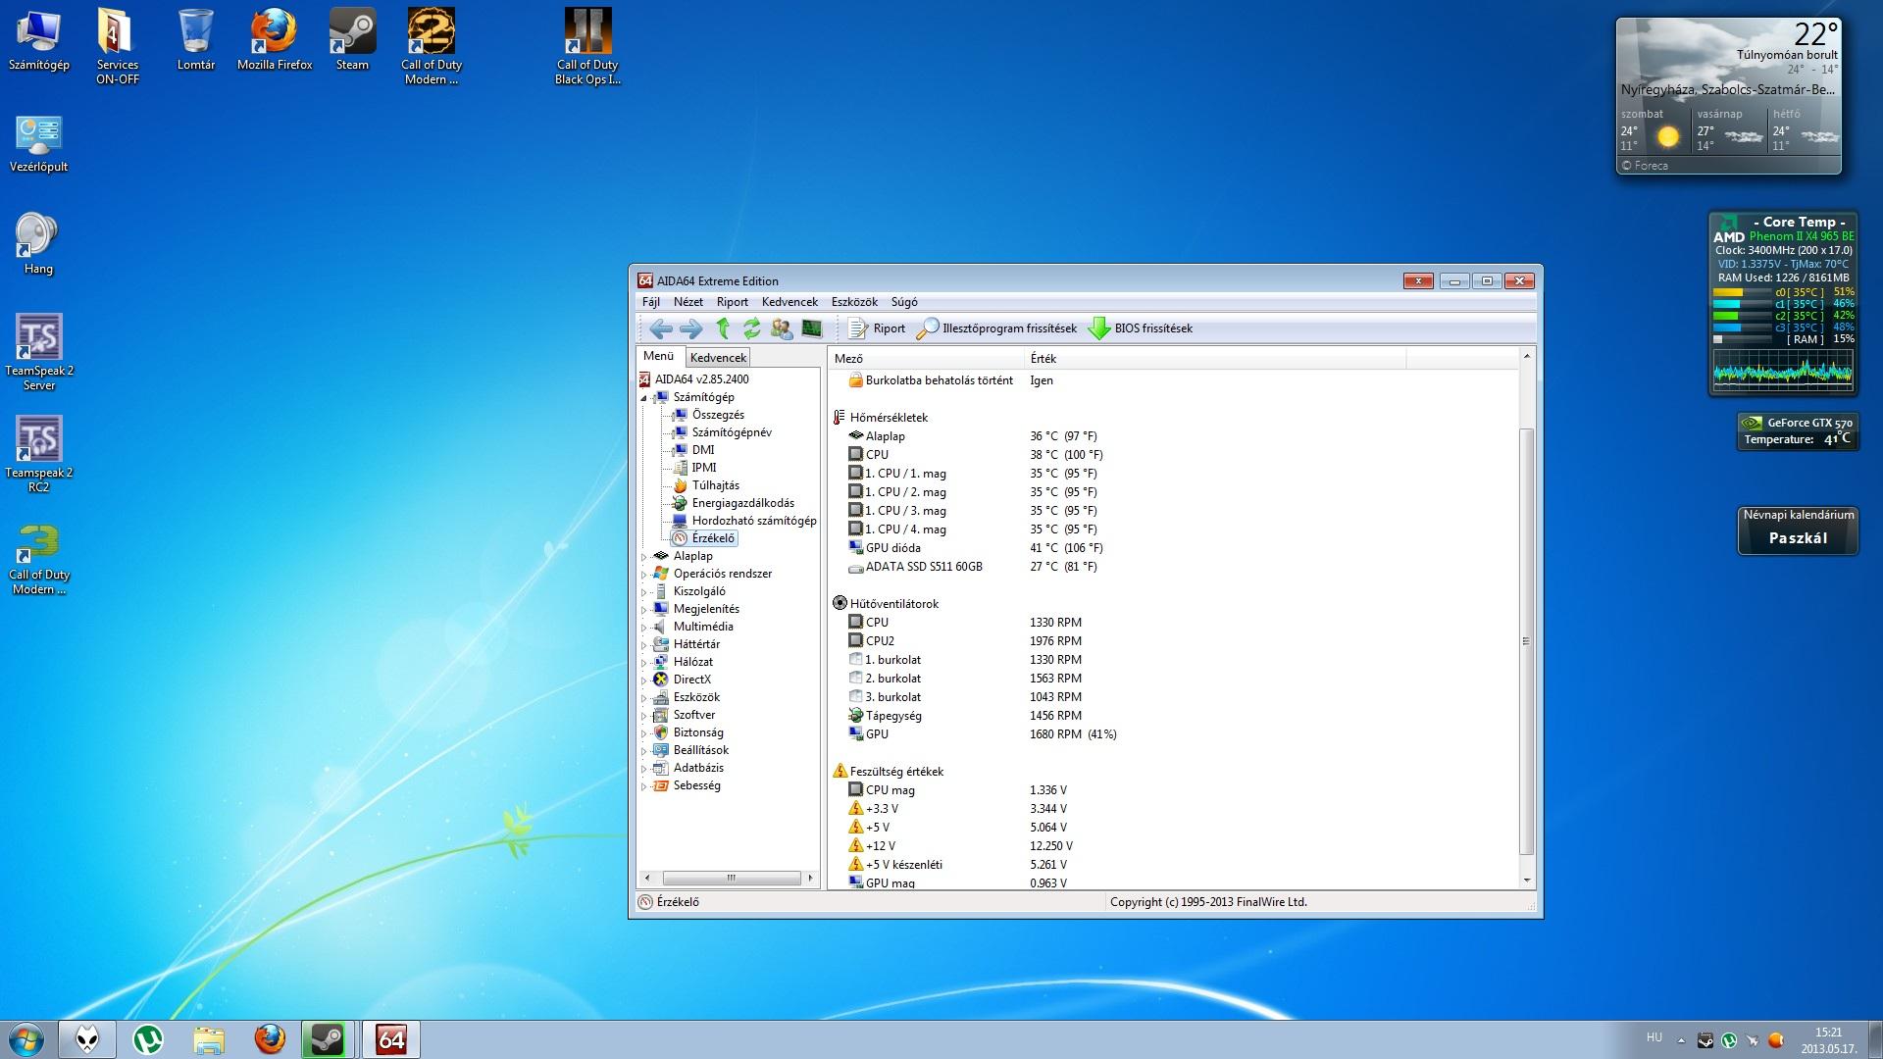Expand the Alaplap tree node
Viewport: 1883px width, 1059px height.
coord(644,557)
